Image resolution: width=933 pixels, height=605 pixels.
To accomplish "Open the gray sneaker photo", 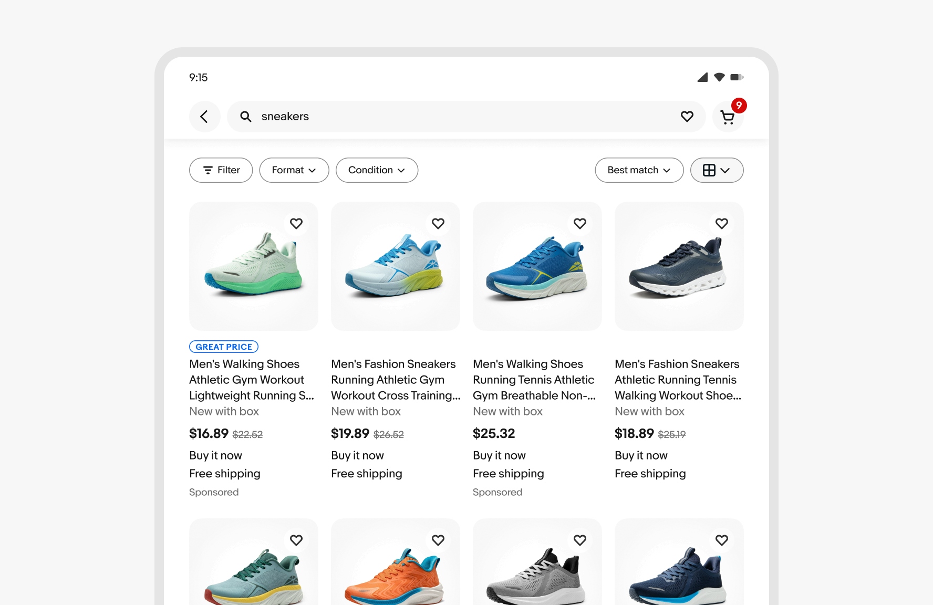I will (x=537, y=562).
